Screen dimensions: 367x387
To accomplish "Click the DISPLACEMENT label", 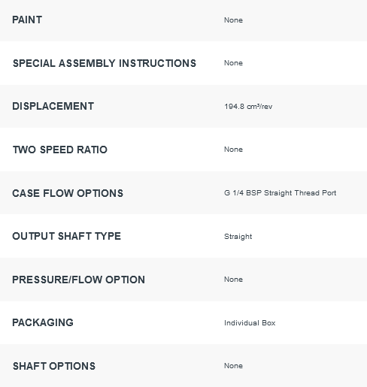I will [53, 106].
